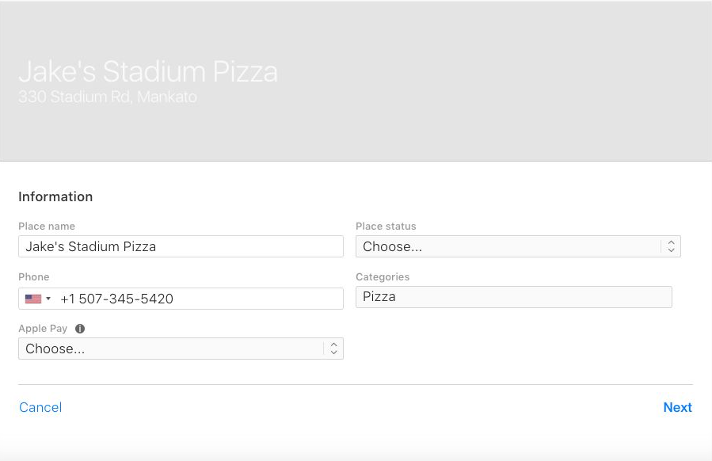Click the Place name label
The image size is (712, 461).
click(47, 227)
